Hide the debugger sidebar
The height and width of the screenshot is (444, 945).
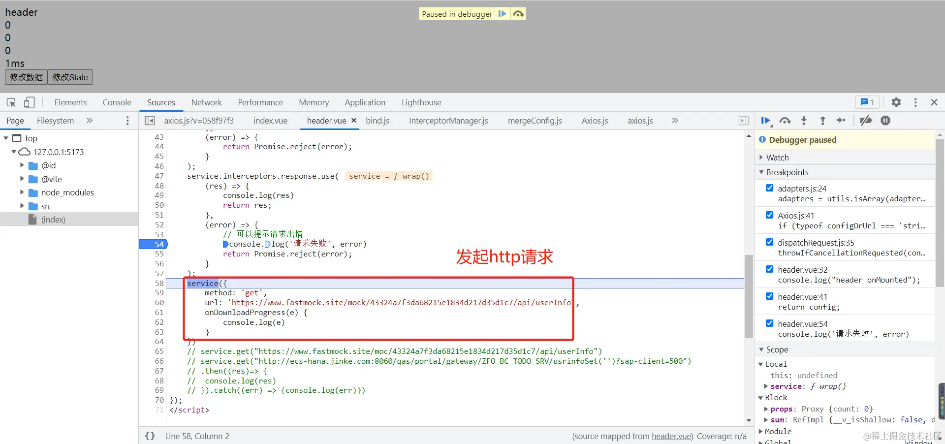point(744,121)
